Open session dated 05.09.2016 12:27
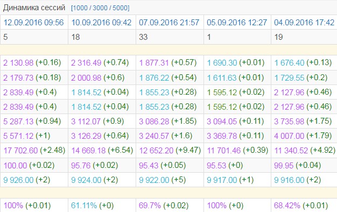Viewport: 337px width, 212px height. pos(237,23)
